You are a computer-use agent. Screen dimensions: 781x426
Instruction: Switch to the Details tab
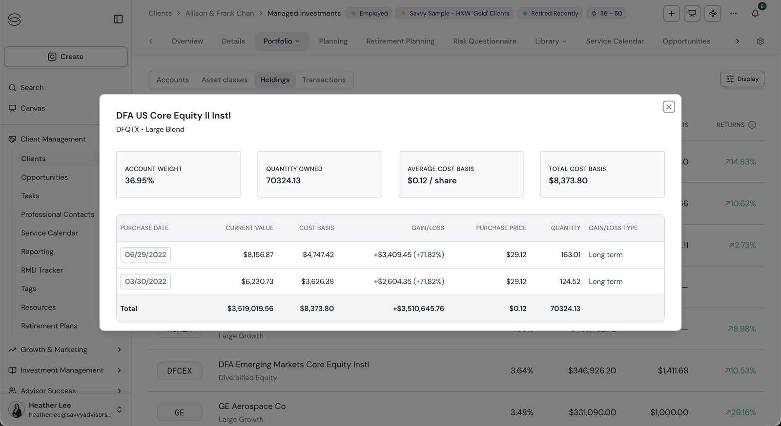tap(233, 41)
